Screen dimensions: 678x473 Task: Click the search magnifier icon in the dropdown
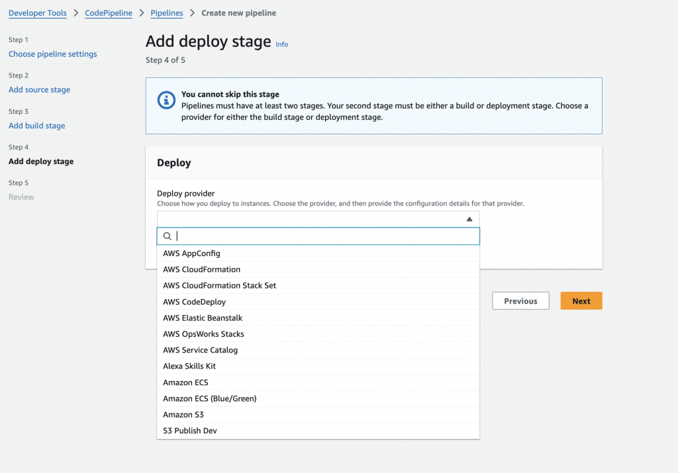(168, 236)
